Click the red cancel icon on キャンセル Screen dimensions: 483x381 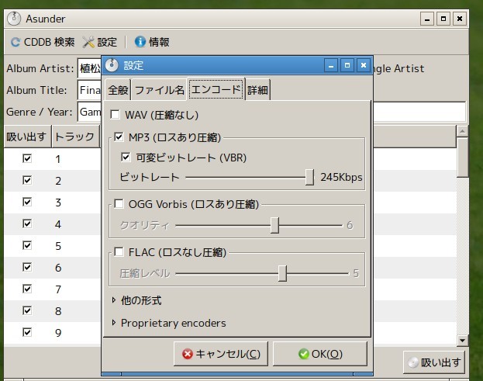pos(188,354)
